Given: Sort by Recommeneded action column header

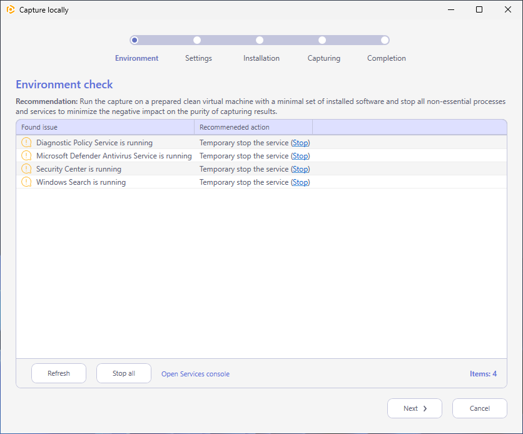Looking at the screenshot, I should click(x=253, y=127).
